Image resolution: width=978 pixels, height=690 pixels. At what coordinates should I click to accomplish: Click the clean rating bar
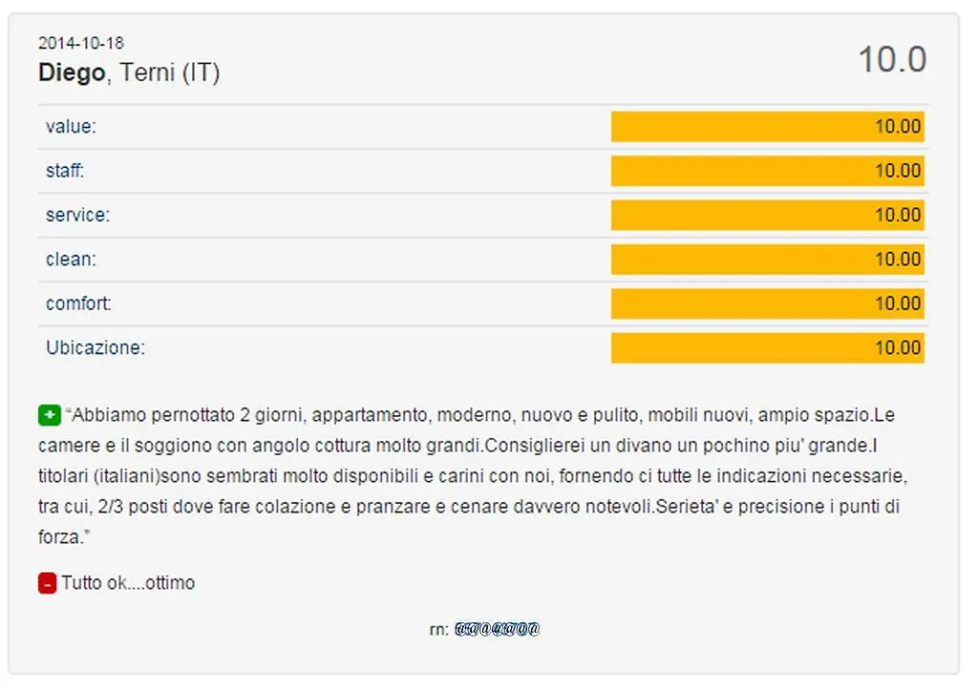(x=767, y=260)
